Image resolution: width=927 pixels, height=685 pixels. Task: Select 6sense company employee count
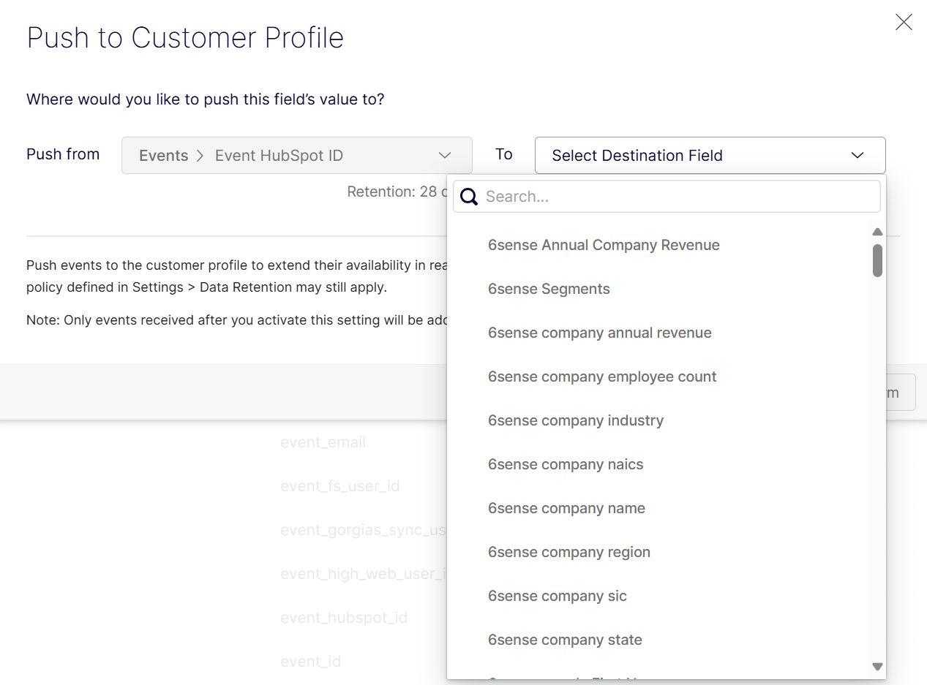(x=602, y=376)
